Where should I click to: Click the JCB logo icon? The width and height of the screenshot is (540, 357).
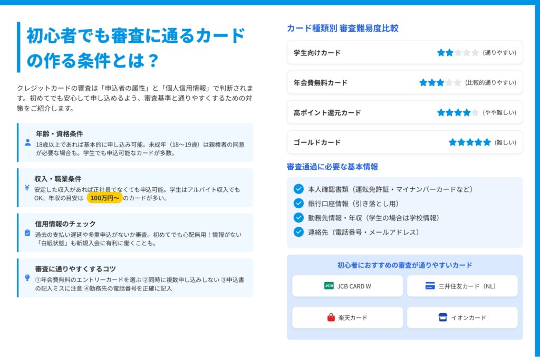point(329,286)
